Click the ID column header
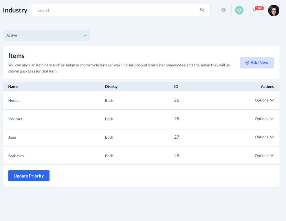286x221 pixels. (x=176, y=87)
